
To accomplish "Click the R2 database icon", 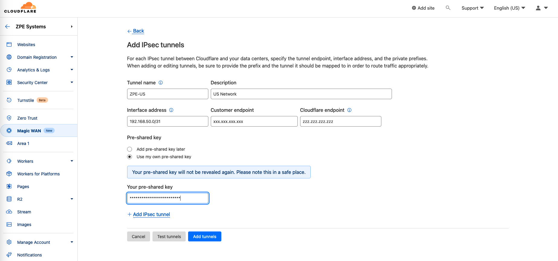I will coord(9,199).
